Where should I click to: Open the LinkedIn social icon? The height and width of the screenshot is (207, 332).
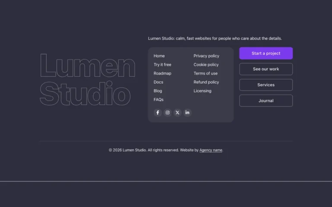coord(187,113)
